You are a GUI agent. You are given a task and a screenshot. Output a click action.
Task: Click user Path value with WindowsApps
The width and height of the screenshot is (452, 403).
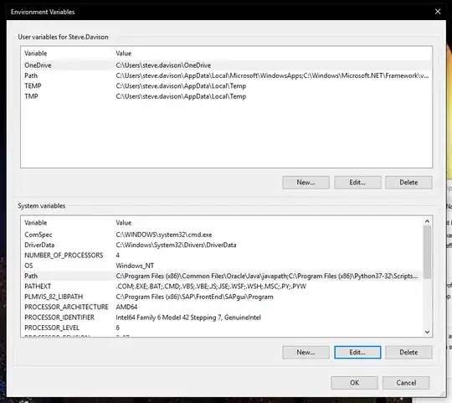click(272, 75)
